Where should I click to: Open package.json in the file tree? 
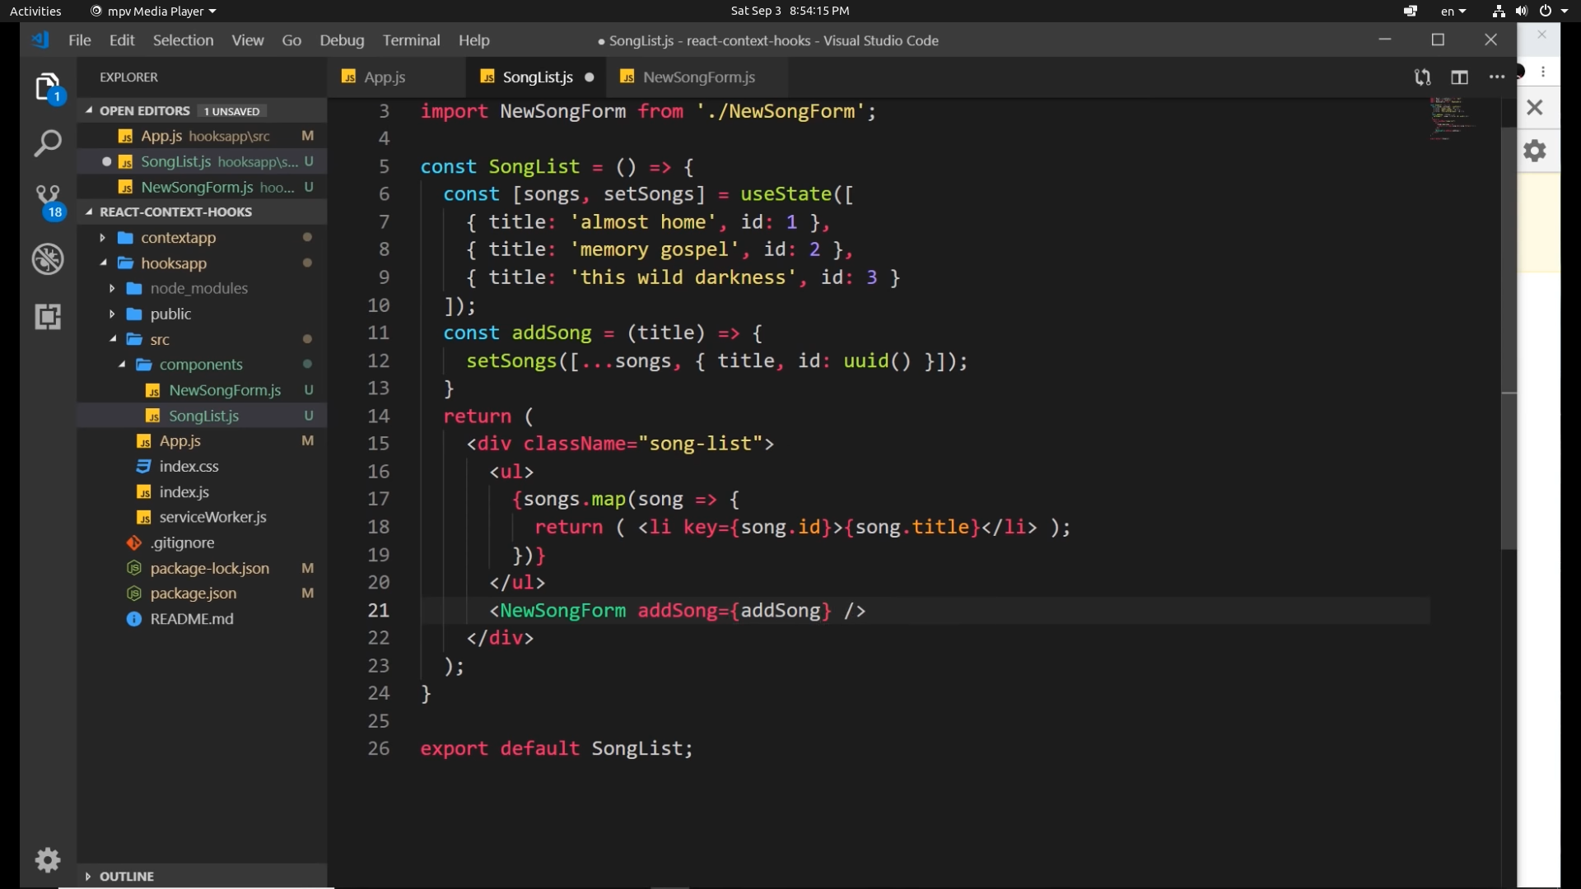tap(193, 593)
